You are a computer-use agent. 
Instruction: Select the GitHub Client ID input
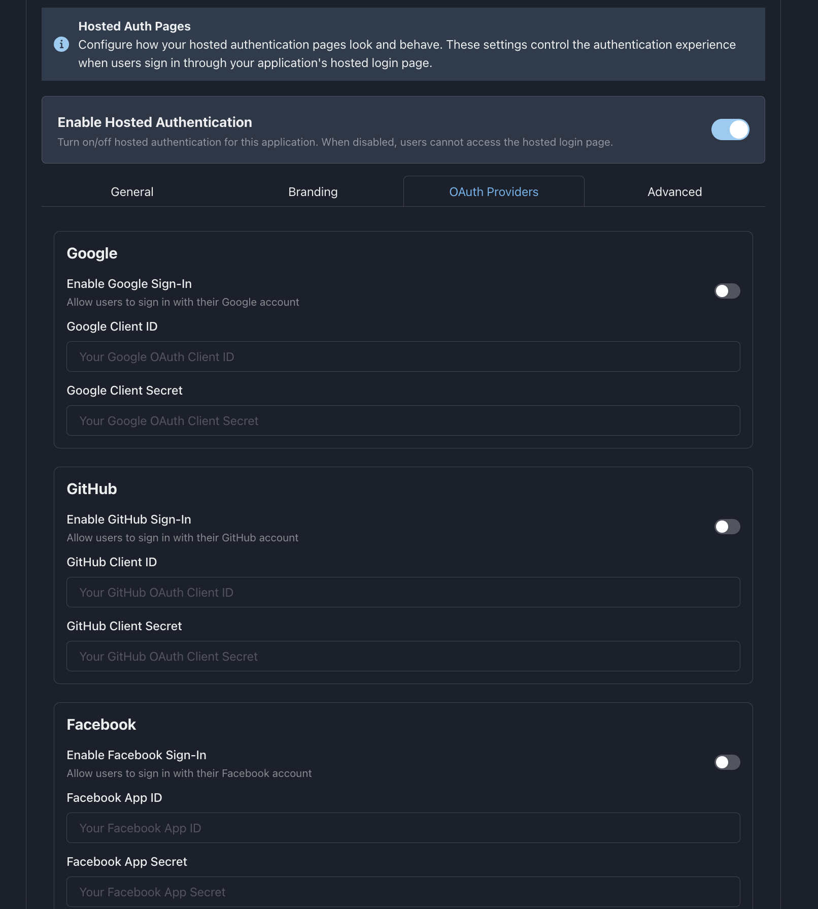pos(403,592)
